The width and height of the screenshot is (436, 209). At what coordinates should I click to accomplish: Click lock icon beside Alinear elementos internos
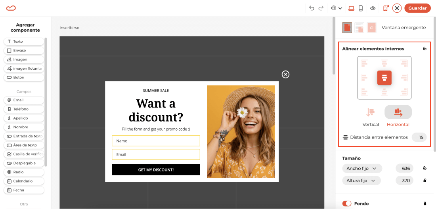click(425, 49)
